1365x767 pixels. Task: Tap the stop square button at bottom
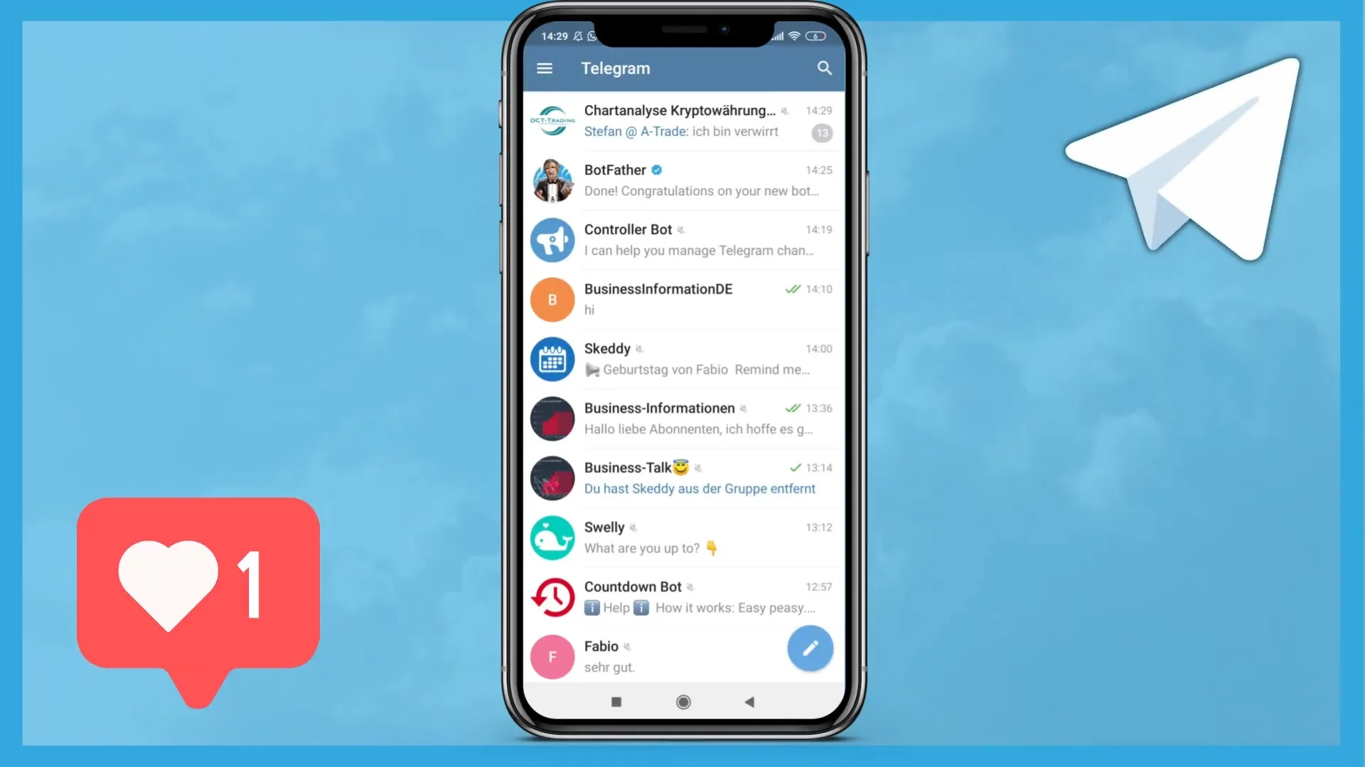(616, 702)
